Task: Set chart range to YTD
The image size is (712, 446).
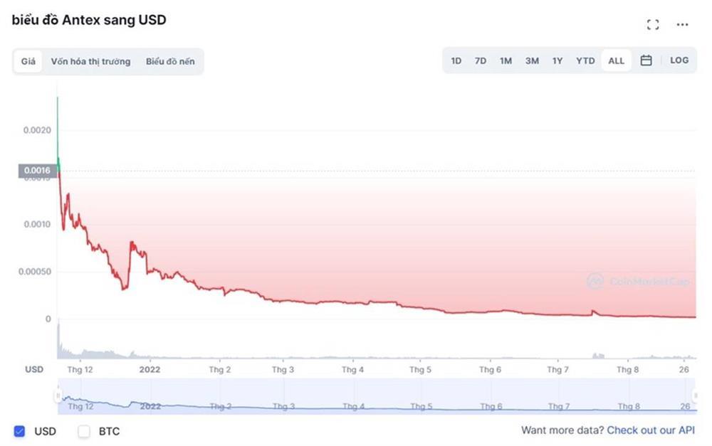Action: 585,60
